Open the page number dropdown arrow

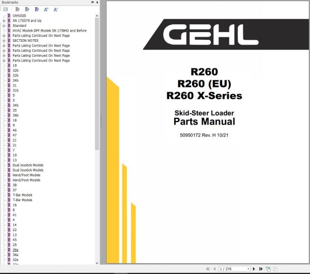[249, 269]
